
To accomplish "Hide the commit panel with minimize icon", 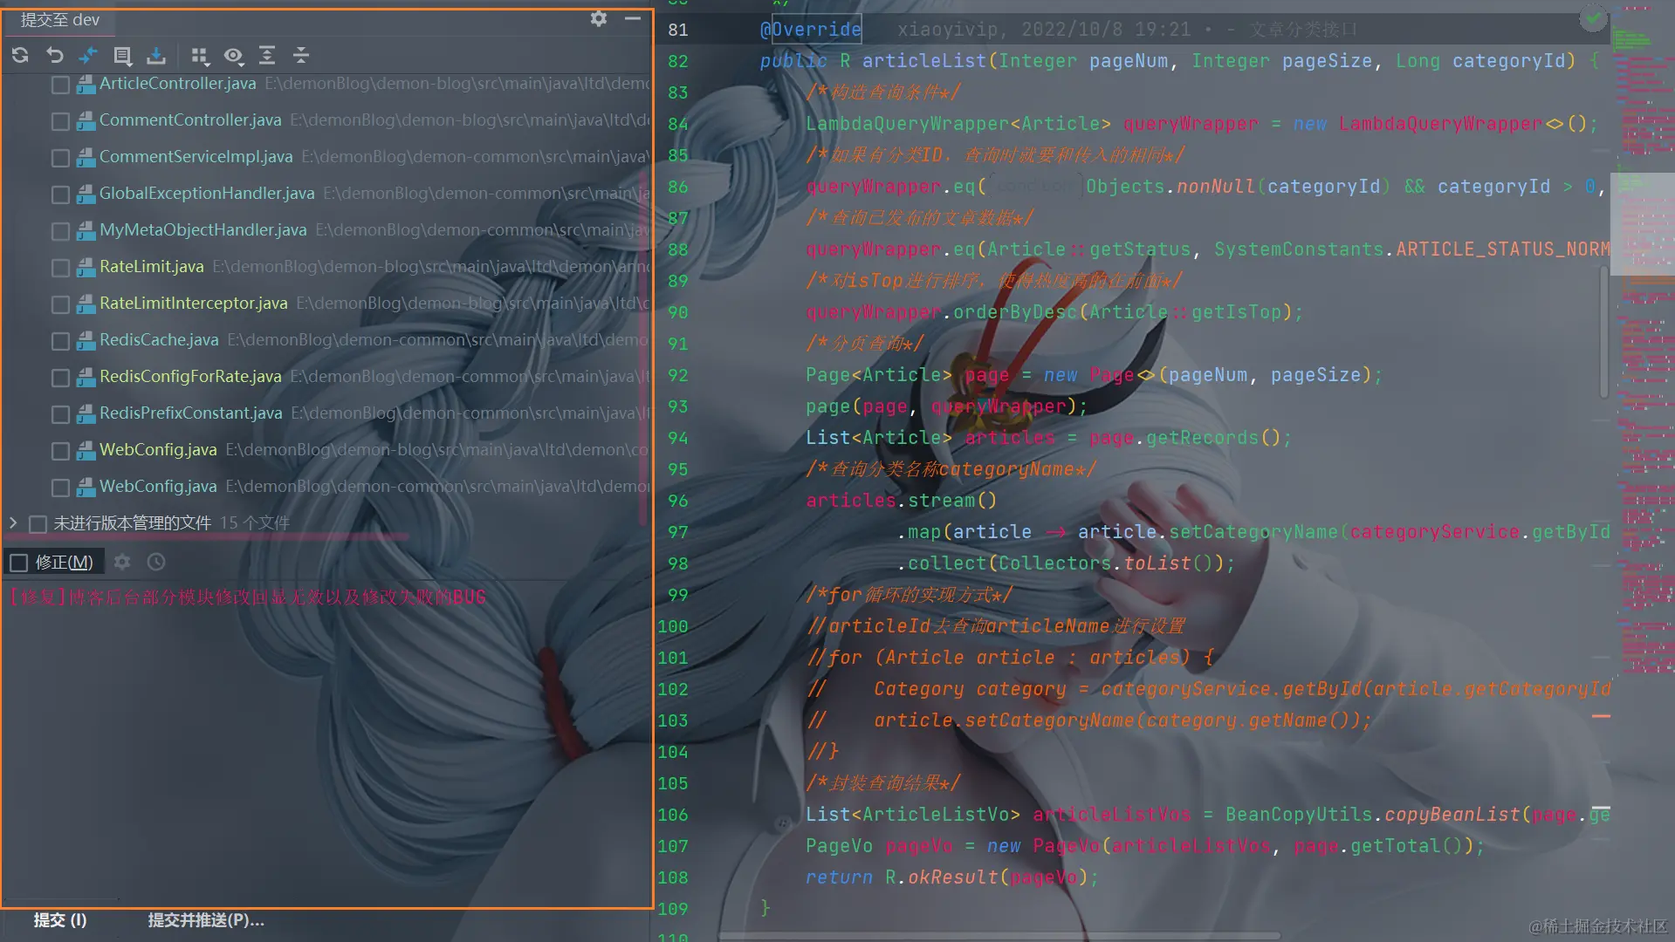I will pyautogui.click(x=633, y=18).
